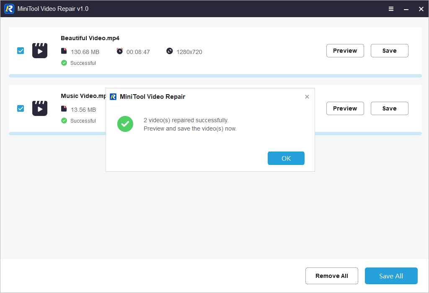Click the MiniTool Video Repair v1.0 title
The image size is (429, 293).
coord(53,9)
